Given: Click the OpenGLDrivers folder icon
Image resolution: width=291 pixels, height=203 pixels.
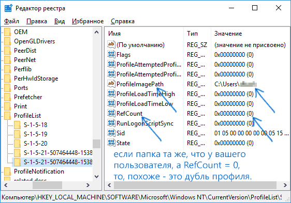Looking at the screenshot, I should (x=8, y=41).
